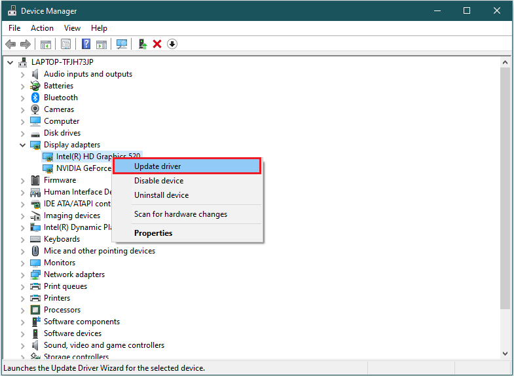Screen dimensions: 514x376
Task: Select the IDE ATA/ATAPI controllers category
Action: point(77,204)
